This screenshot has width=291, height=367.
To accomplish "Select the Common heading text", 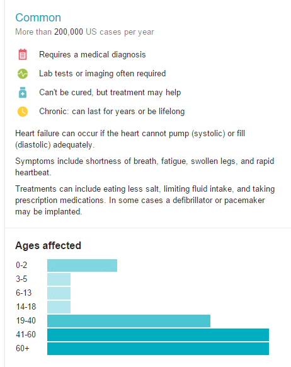I will coord(38,18).
